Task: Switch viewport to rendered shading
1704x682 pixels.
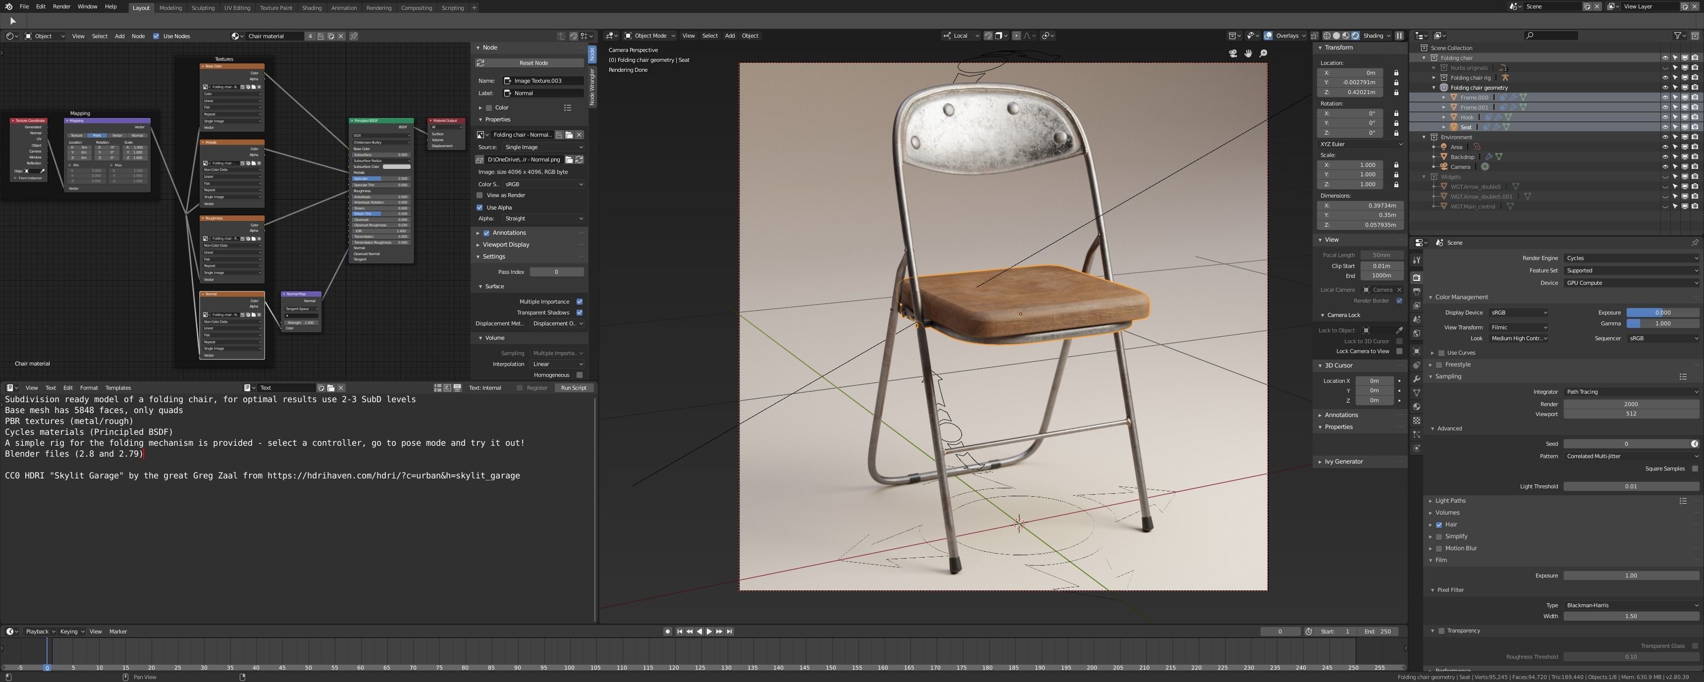Action: coord(1355,36)
